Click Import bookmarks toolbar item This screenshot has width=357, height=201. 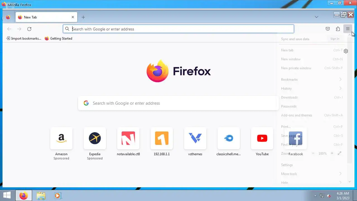pos(24,39)
